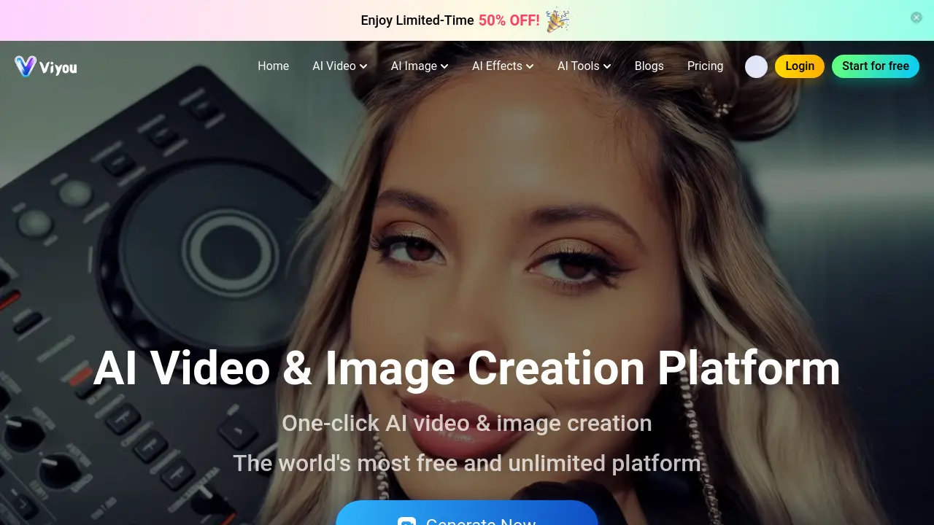Click the world's most free platform tagline

[x=467, y=463]
